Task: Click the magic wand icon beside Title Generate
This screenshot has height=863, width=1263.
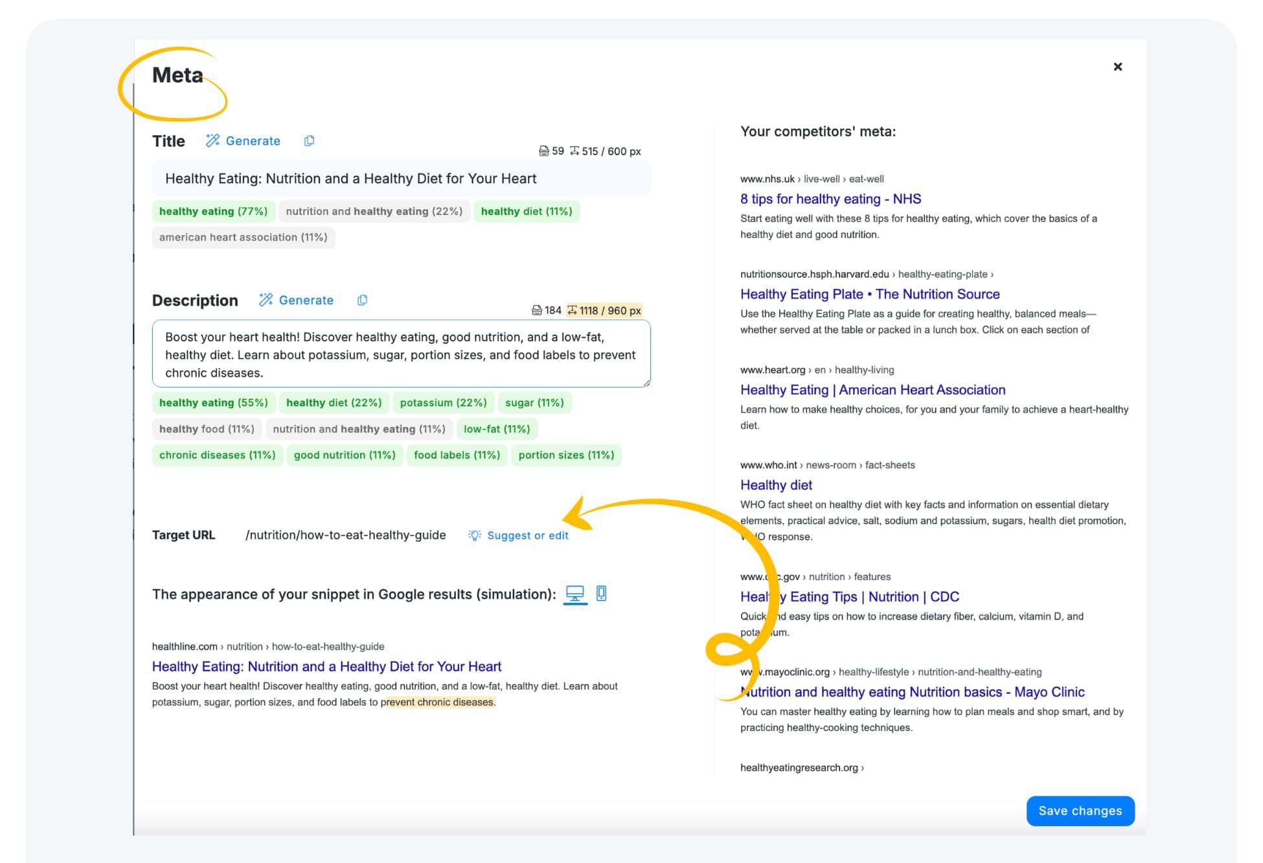Action: point(213,141)
